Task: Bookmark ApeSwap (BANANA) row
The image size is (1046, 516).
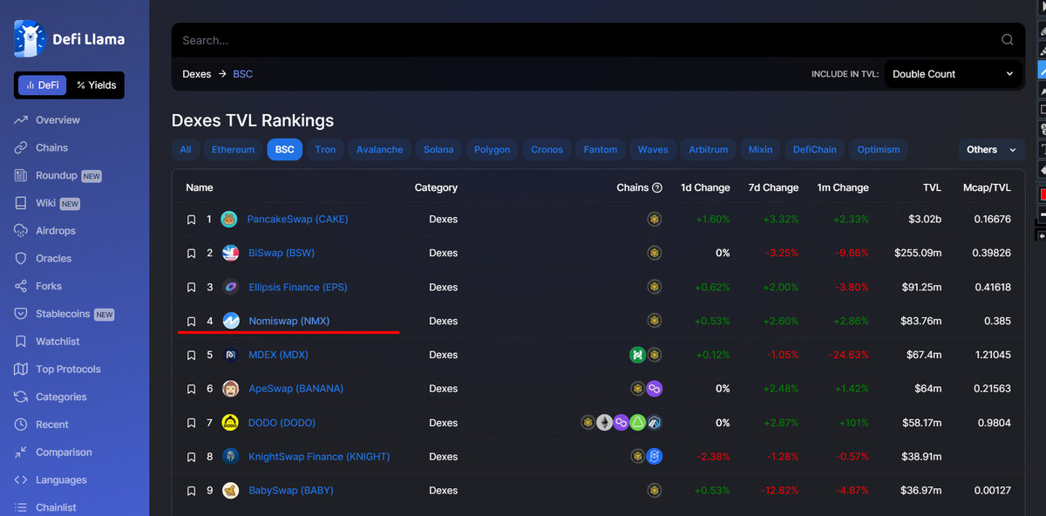Action: tap(191, 389)
